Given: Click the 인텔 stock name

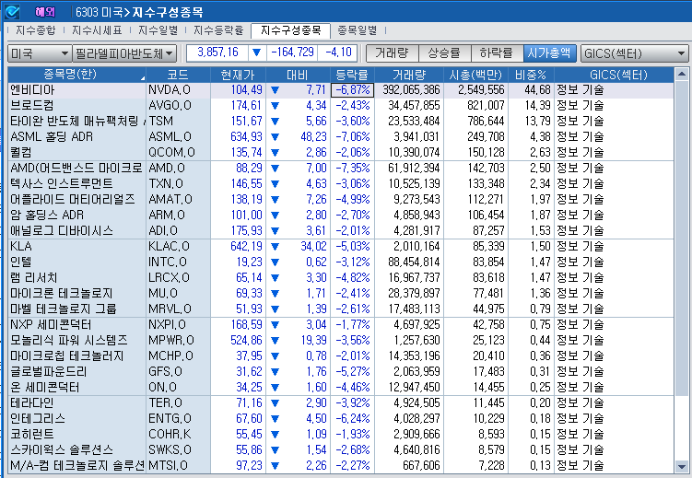Looking at the screenshot, I should coord(21,262).
